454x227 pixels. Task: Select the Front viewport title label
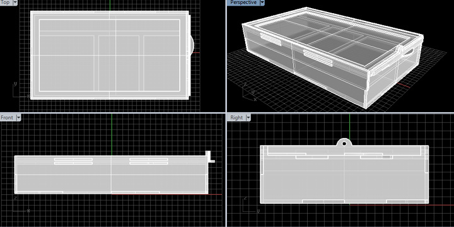pos(8,117)
